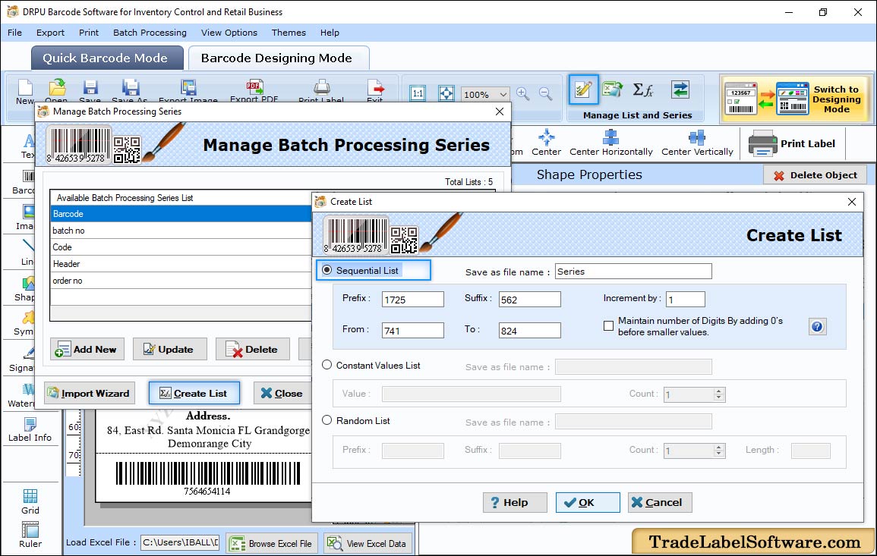
Task: Click the Center alignment icon
Action: click(x=547, y=137)
